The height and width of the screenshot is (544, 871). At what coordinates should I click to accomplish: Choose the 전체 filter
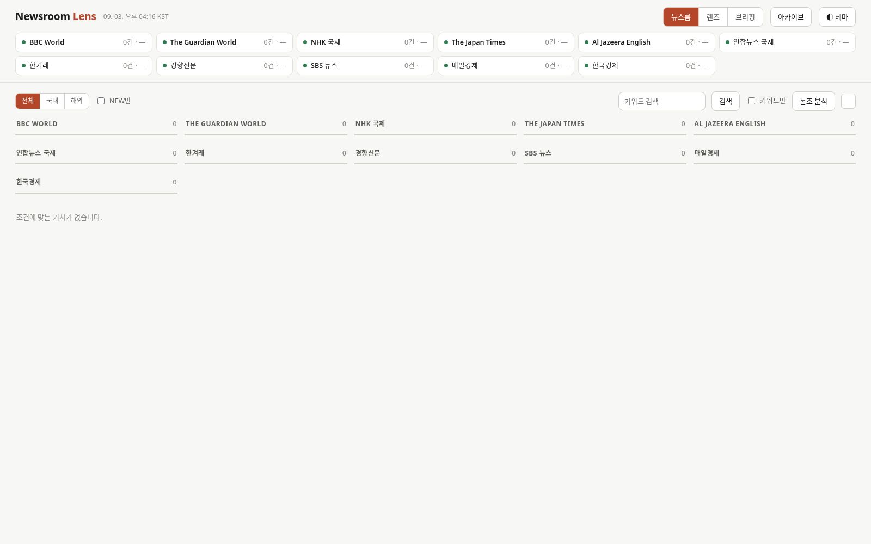tap(28, 101)
